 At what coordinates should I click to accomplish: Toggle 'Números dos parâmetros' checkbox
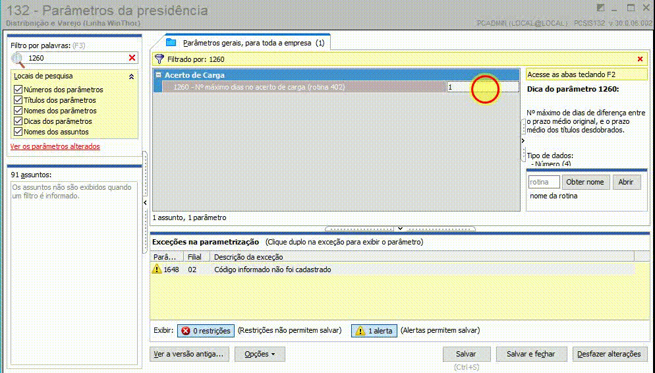click(x=18, y=90)
